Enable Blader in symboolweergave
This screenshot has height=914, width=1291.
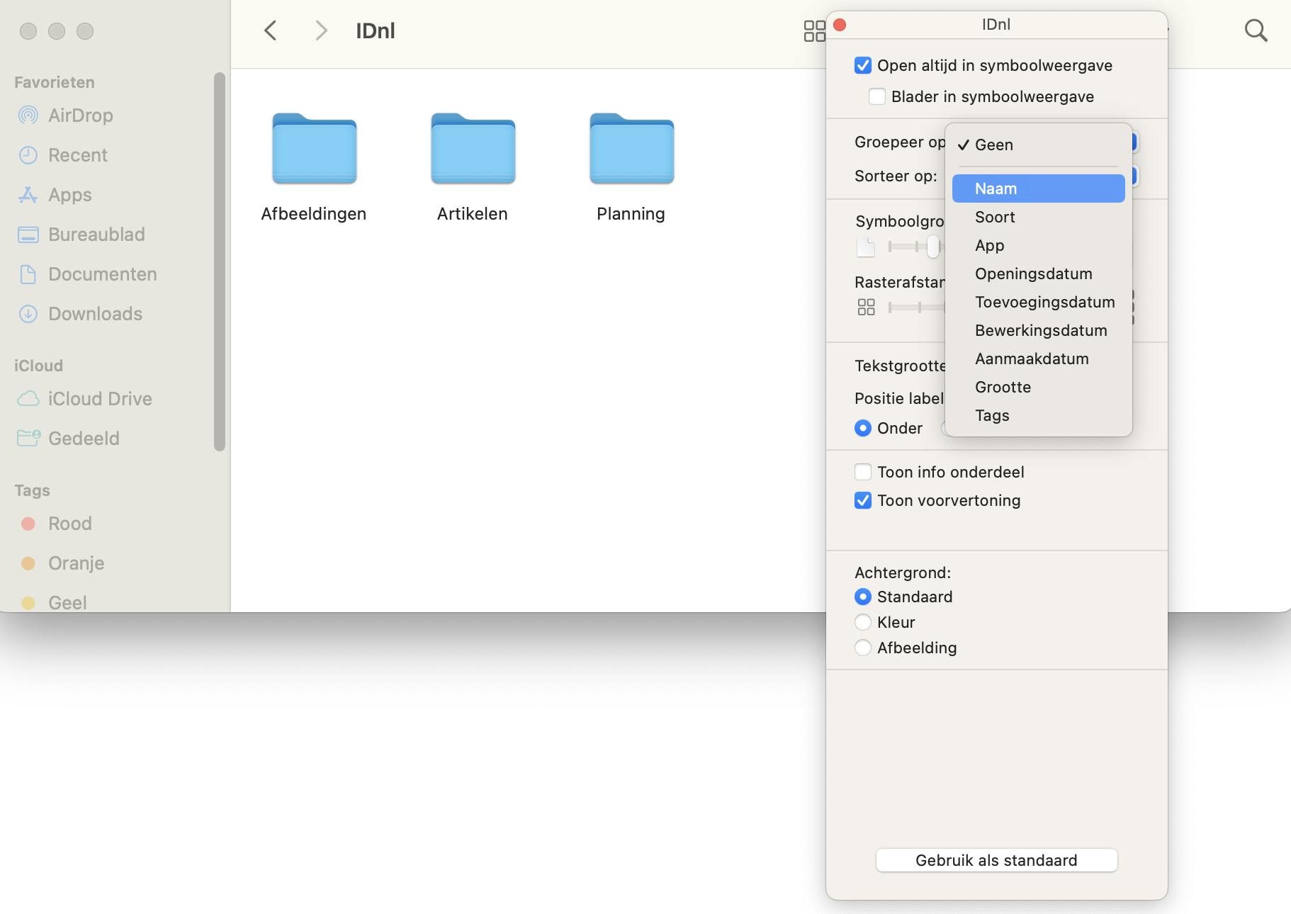[876, 96]
